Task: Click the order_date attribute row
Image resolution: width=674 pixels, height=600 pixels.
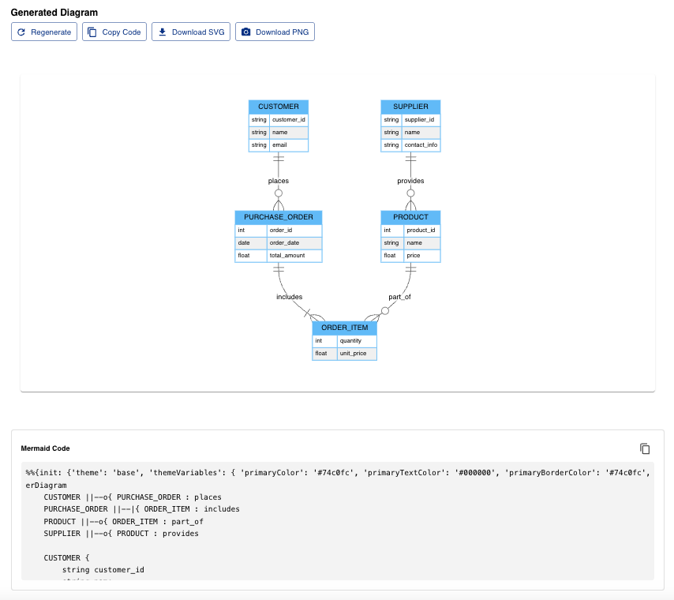Action: [279, 243]
